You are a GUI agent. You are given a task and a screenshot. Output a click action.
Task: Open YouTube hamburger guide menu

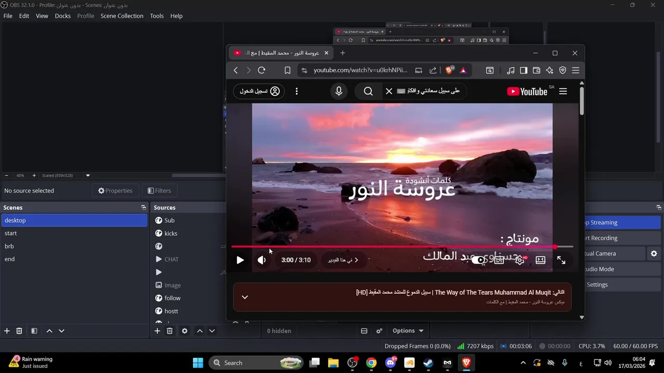click(563, 91)
